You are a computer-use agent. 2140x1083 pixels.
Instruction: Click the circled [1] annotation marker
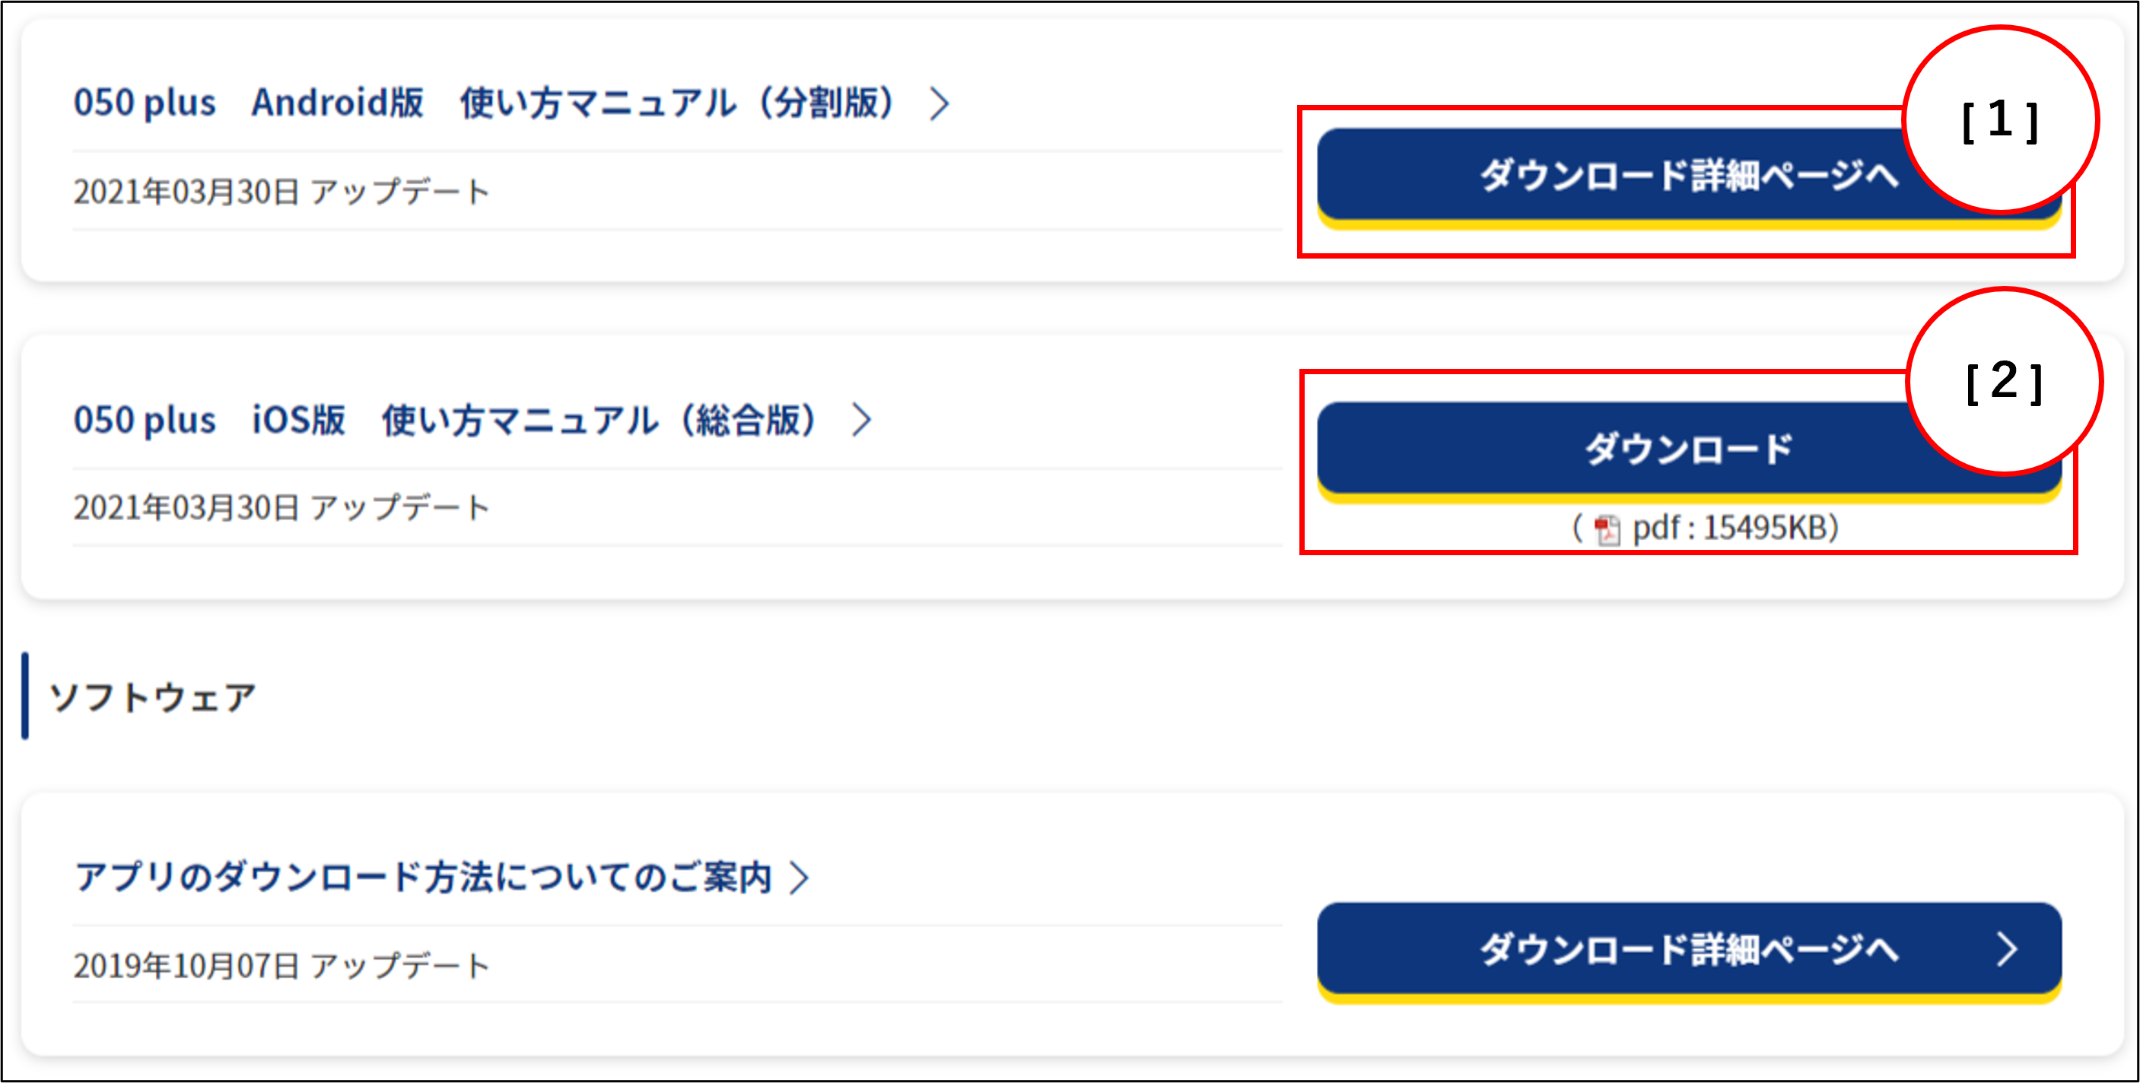2001,120
